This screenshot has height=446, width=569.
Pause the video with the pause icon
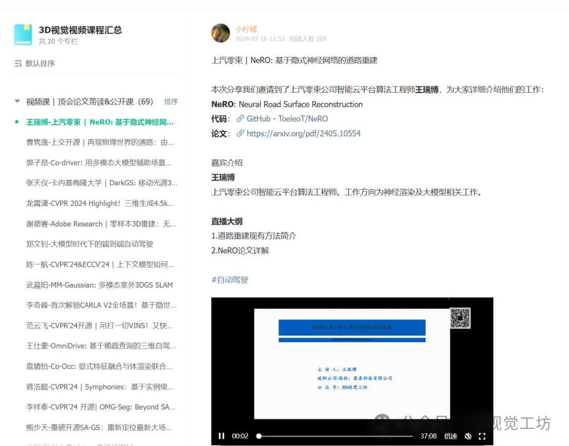[x=221, y=436]
